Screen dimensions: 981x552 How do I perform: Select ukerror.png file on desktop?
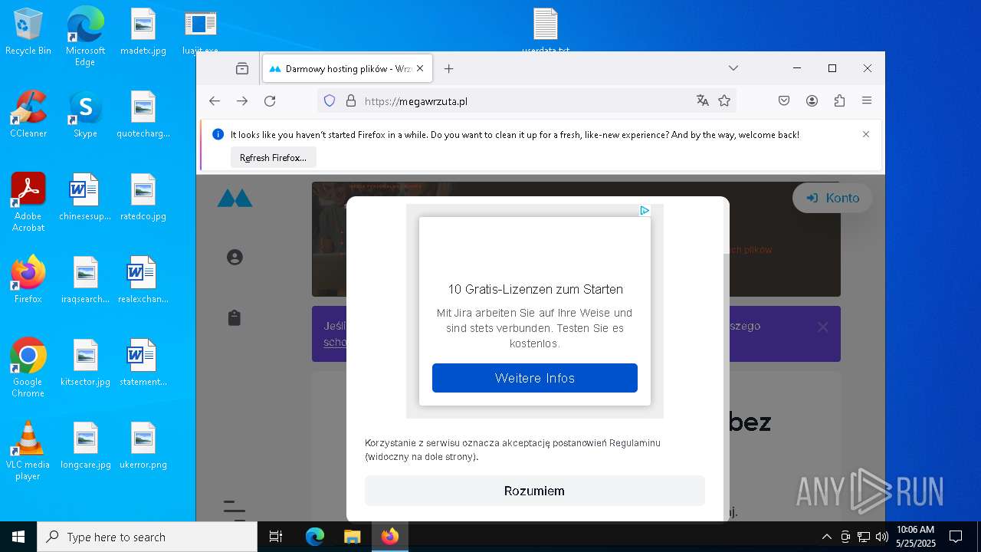(143, 445)
